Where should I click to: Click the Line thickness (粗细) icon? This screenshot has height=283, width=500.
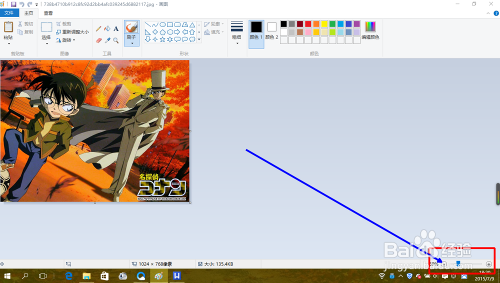(236, 26)
